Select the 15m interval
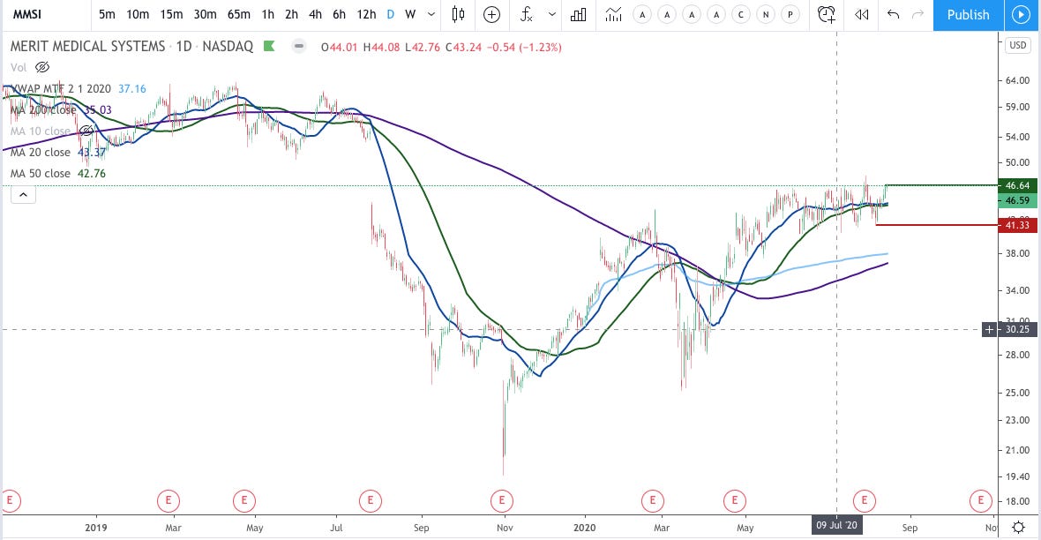The width and height of the screenshot is (1041, 540). [171, 15]
